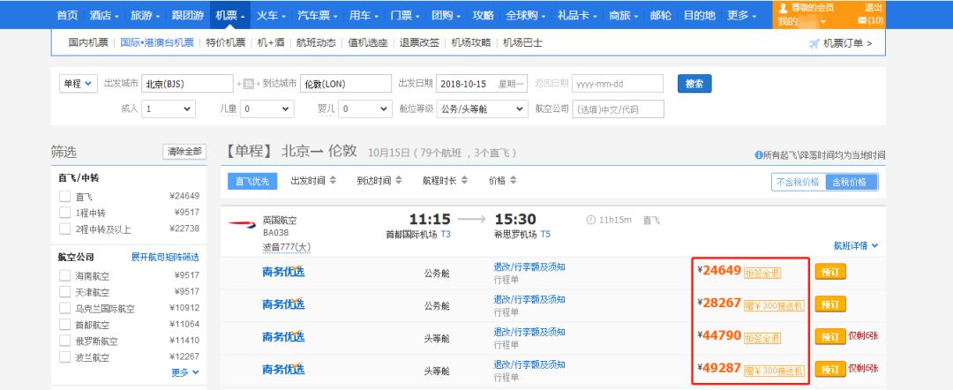Open the 机场巴士 sub-tab
This screenshot has width=953, height=390.
(x=522, y=43)
